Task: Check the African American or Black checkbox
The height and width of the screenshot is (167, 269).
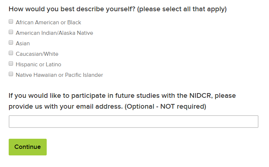Action: (11, 22)
